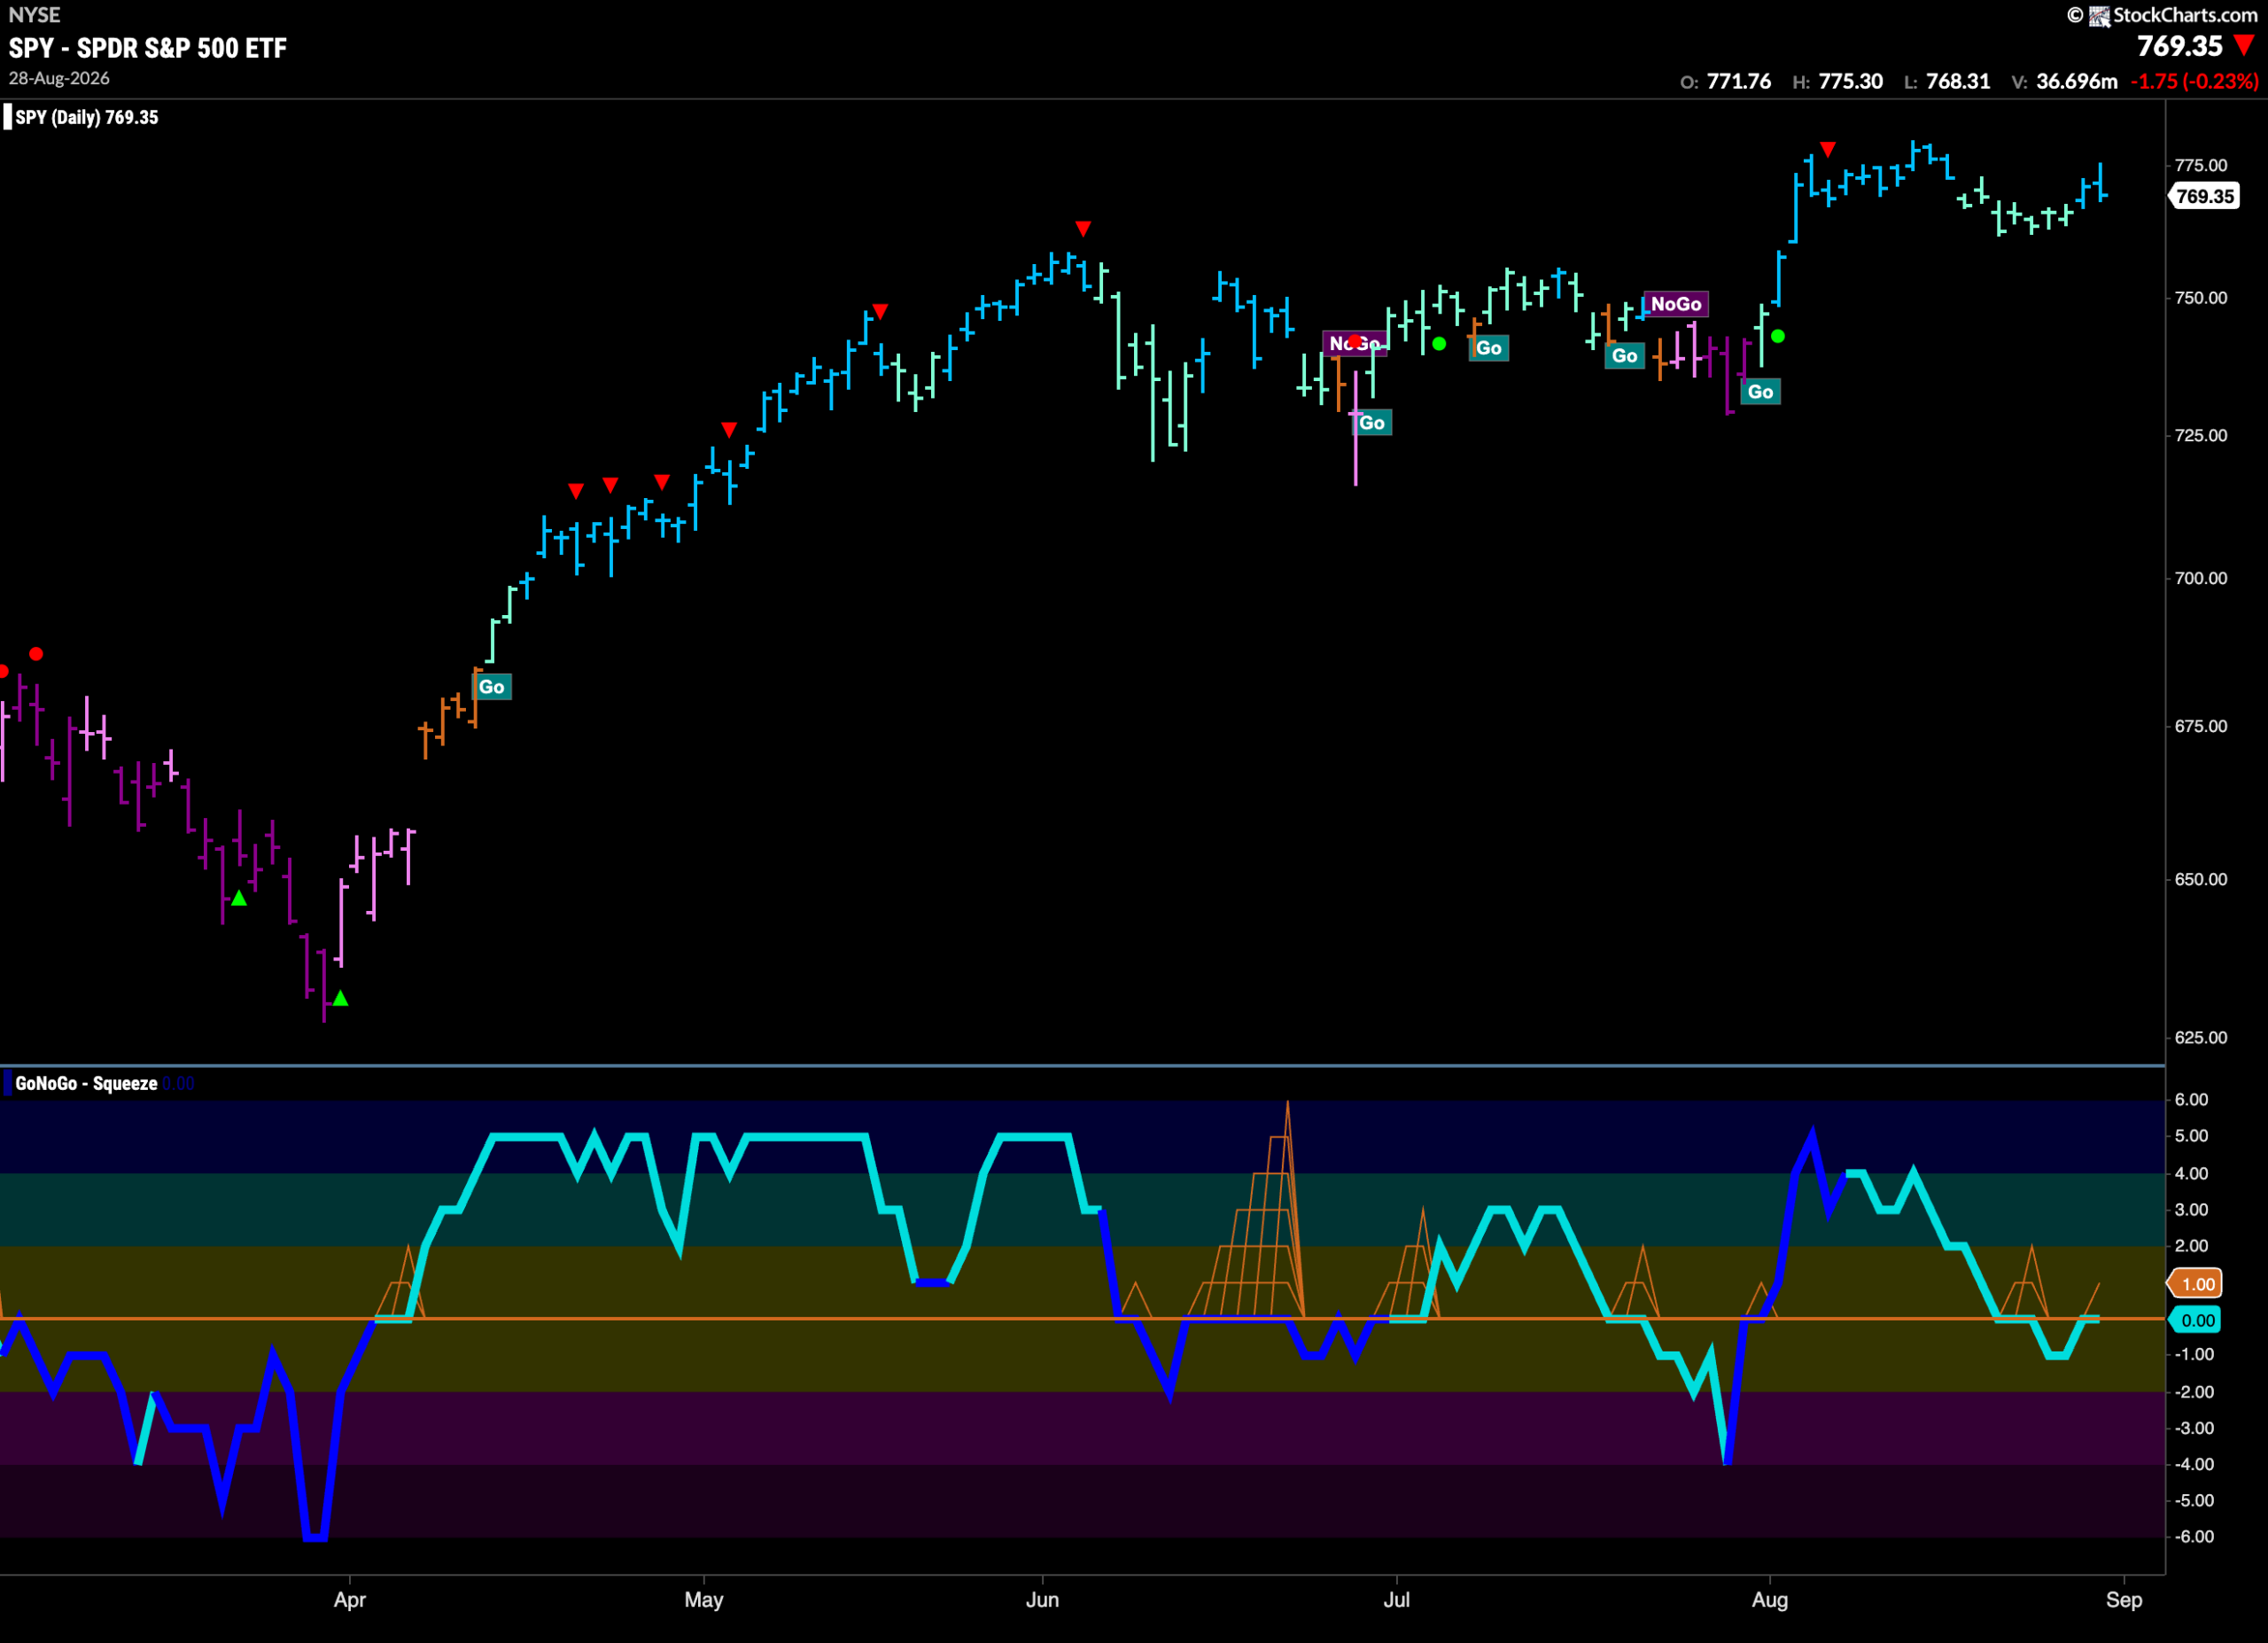Click the GoNoGo - Squeeze panel label
Screen dimensions: 2268x1643
[x=86, y=1083]
